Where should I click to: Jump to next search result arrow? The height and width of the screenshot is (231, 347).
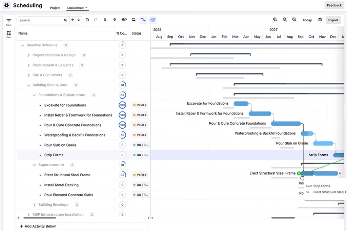pyautogui.click(x=79, y=20)
